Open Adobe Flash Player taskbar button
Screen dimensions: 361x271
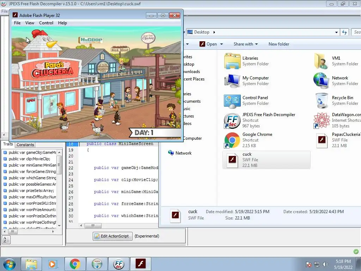(x=140, y=264)
